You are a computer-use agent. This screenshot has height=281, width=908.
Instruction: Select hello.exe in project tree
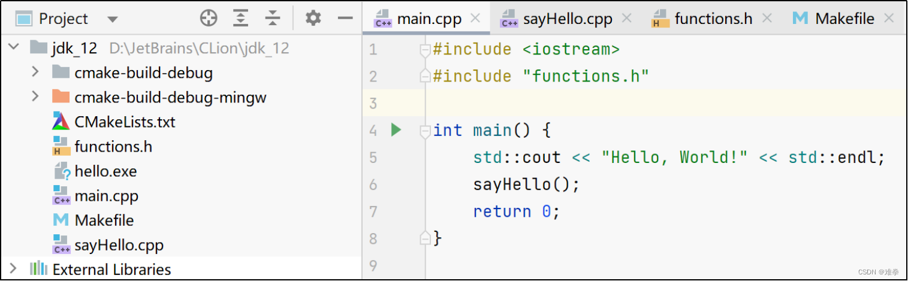click(105, 171)
